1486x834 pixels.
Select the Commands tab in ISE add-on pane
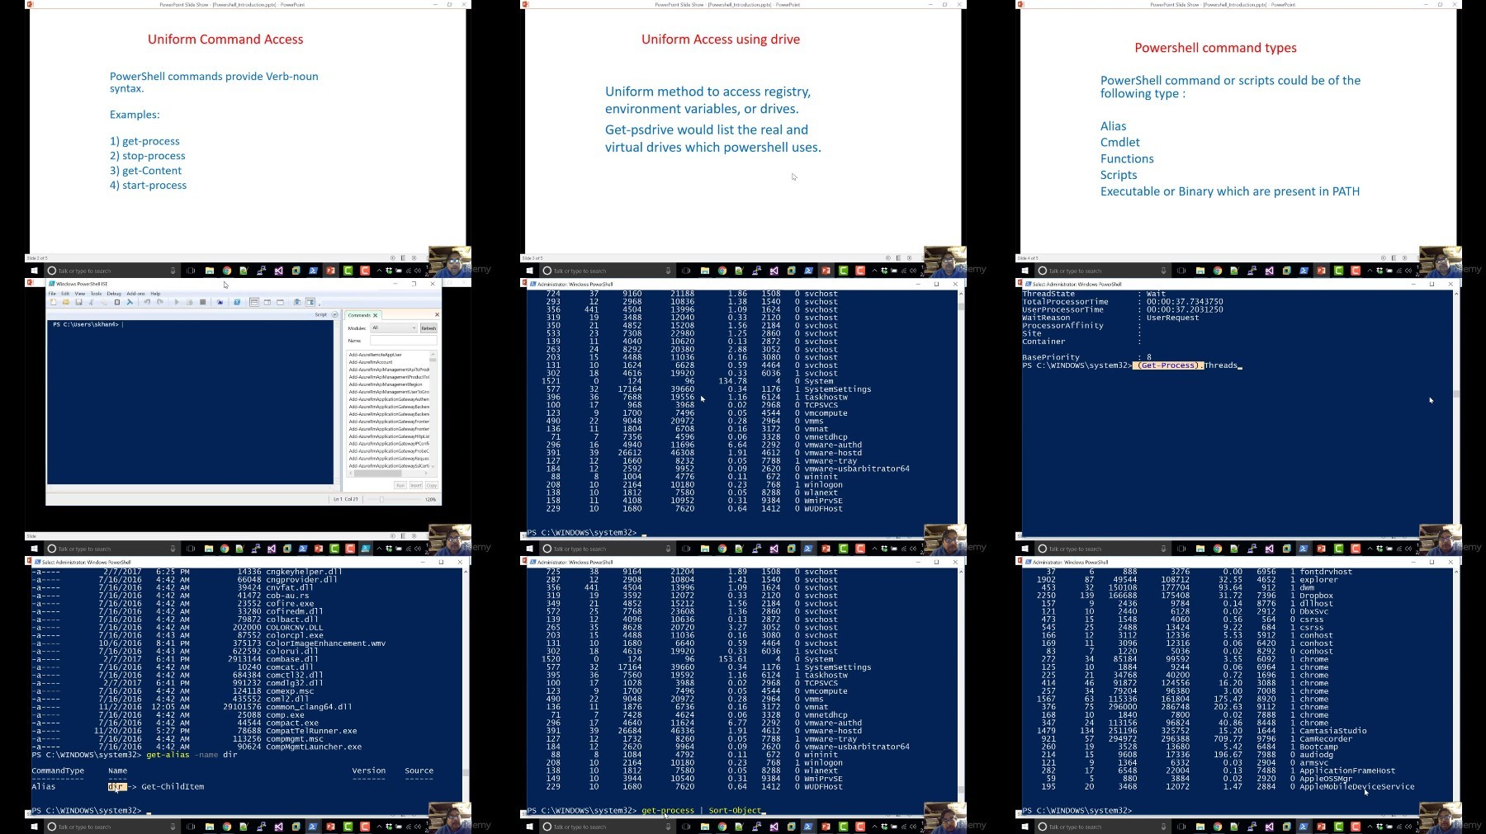(x=359, y=315)
